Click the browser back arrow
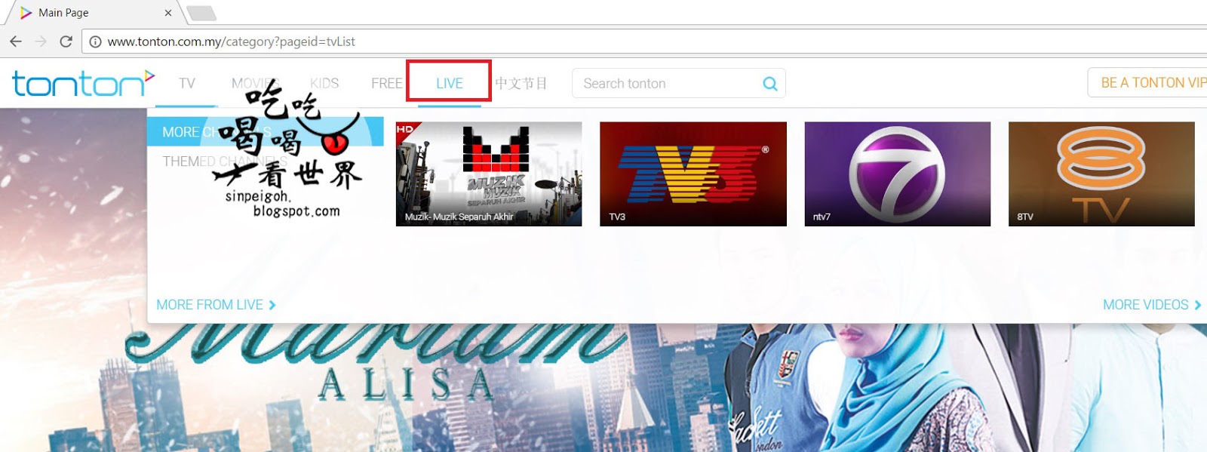The image size is (1207, 452). pos(16,42)
